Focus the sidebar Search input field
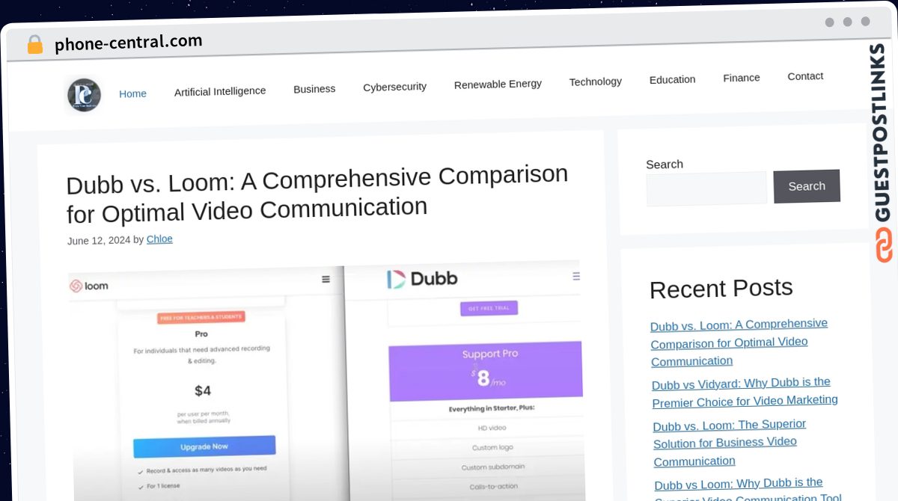This screenshot has width=898, height=501. [x=706, y=188]
